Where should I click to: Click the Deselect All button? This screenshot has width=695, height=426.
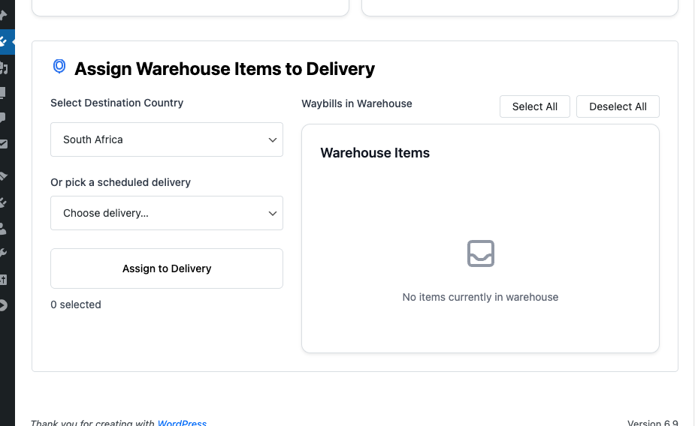pyautogui.click(x=618, y=106)
